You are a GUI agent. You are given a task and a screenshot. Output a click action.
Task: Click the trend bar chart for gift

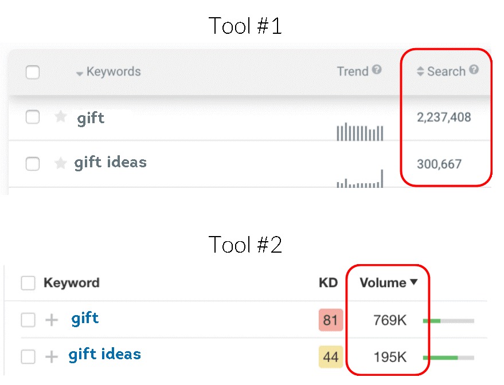point(360,133)
